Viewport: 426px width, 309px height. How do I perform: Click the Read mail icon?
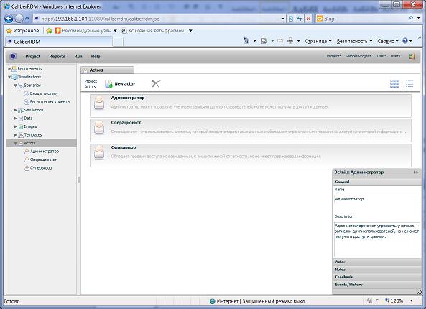click(280, 41)
